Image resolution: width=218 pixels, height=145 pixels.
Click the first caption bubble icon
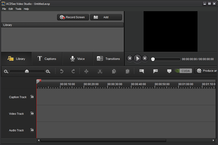tap(142, 71)
